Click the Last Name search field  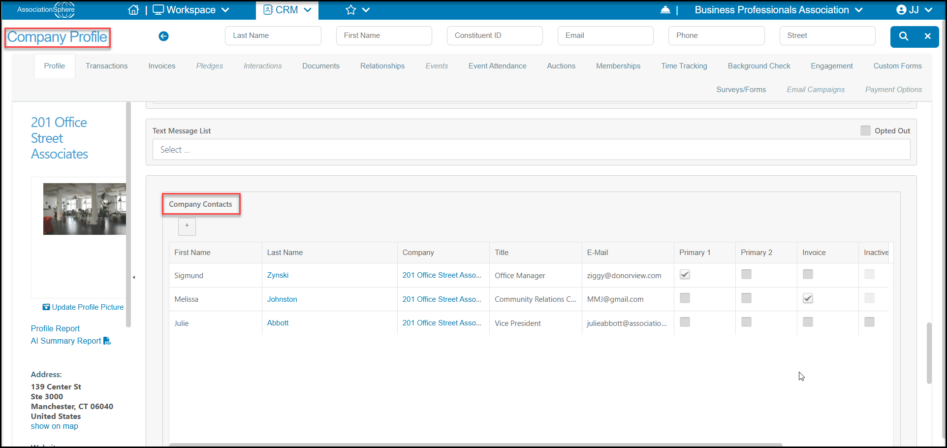pos(273,35)
